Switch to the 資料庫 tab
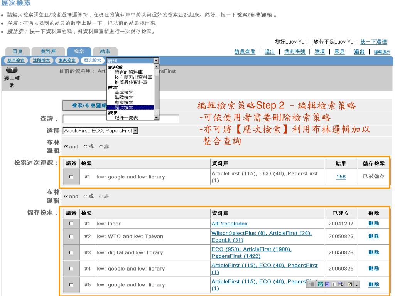The image size is (395, 296). pyautogui.click(x=48, y=52)
